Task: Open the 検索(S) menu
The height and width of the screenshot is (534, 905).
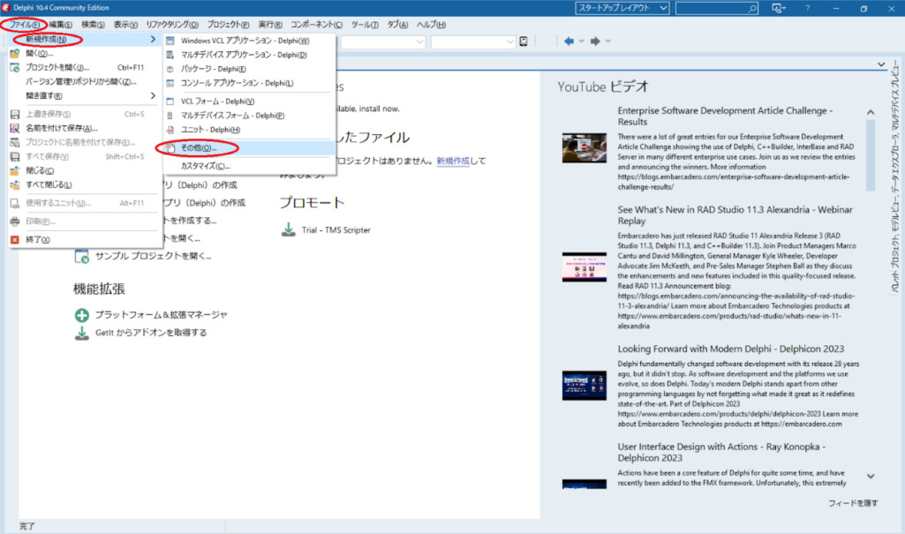Action: (x=93, y=25)
